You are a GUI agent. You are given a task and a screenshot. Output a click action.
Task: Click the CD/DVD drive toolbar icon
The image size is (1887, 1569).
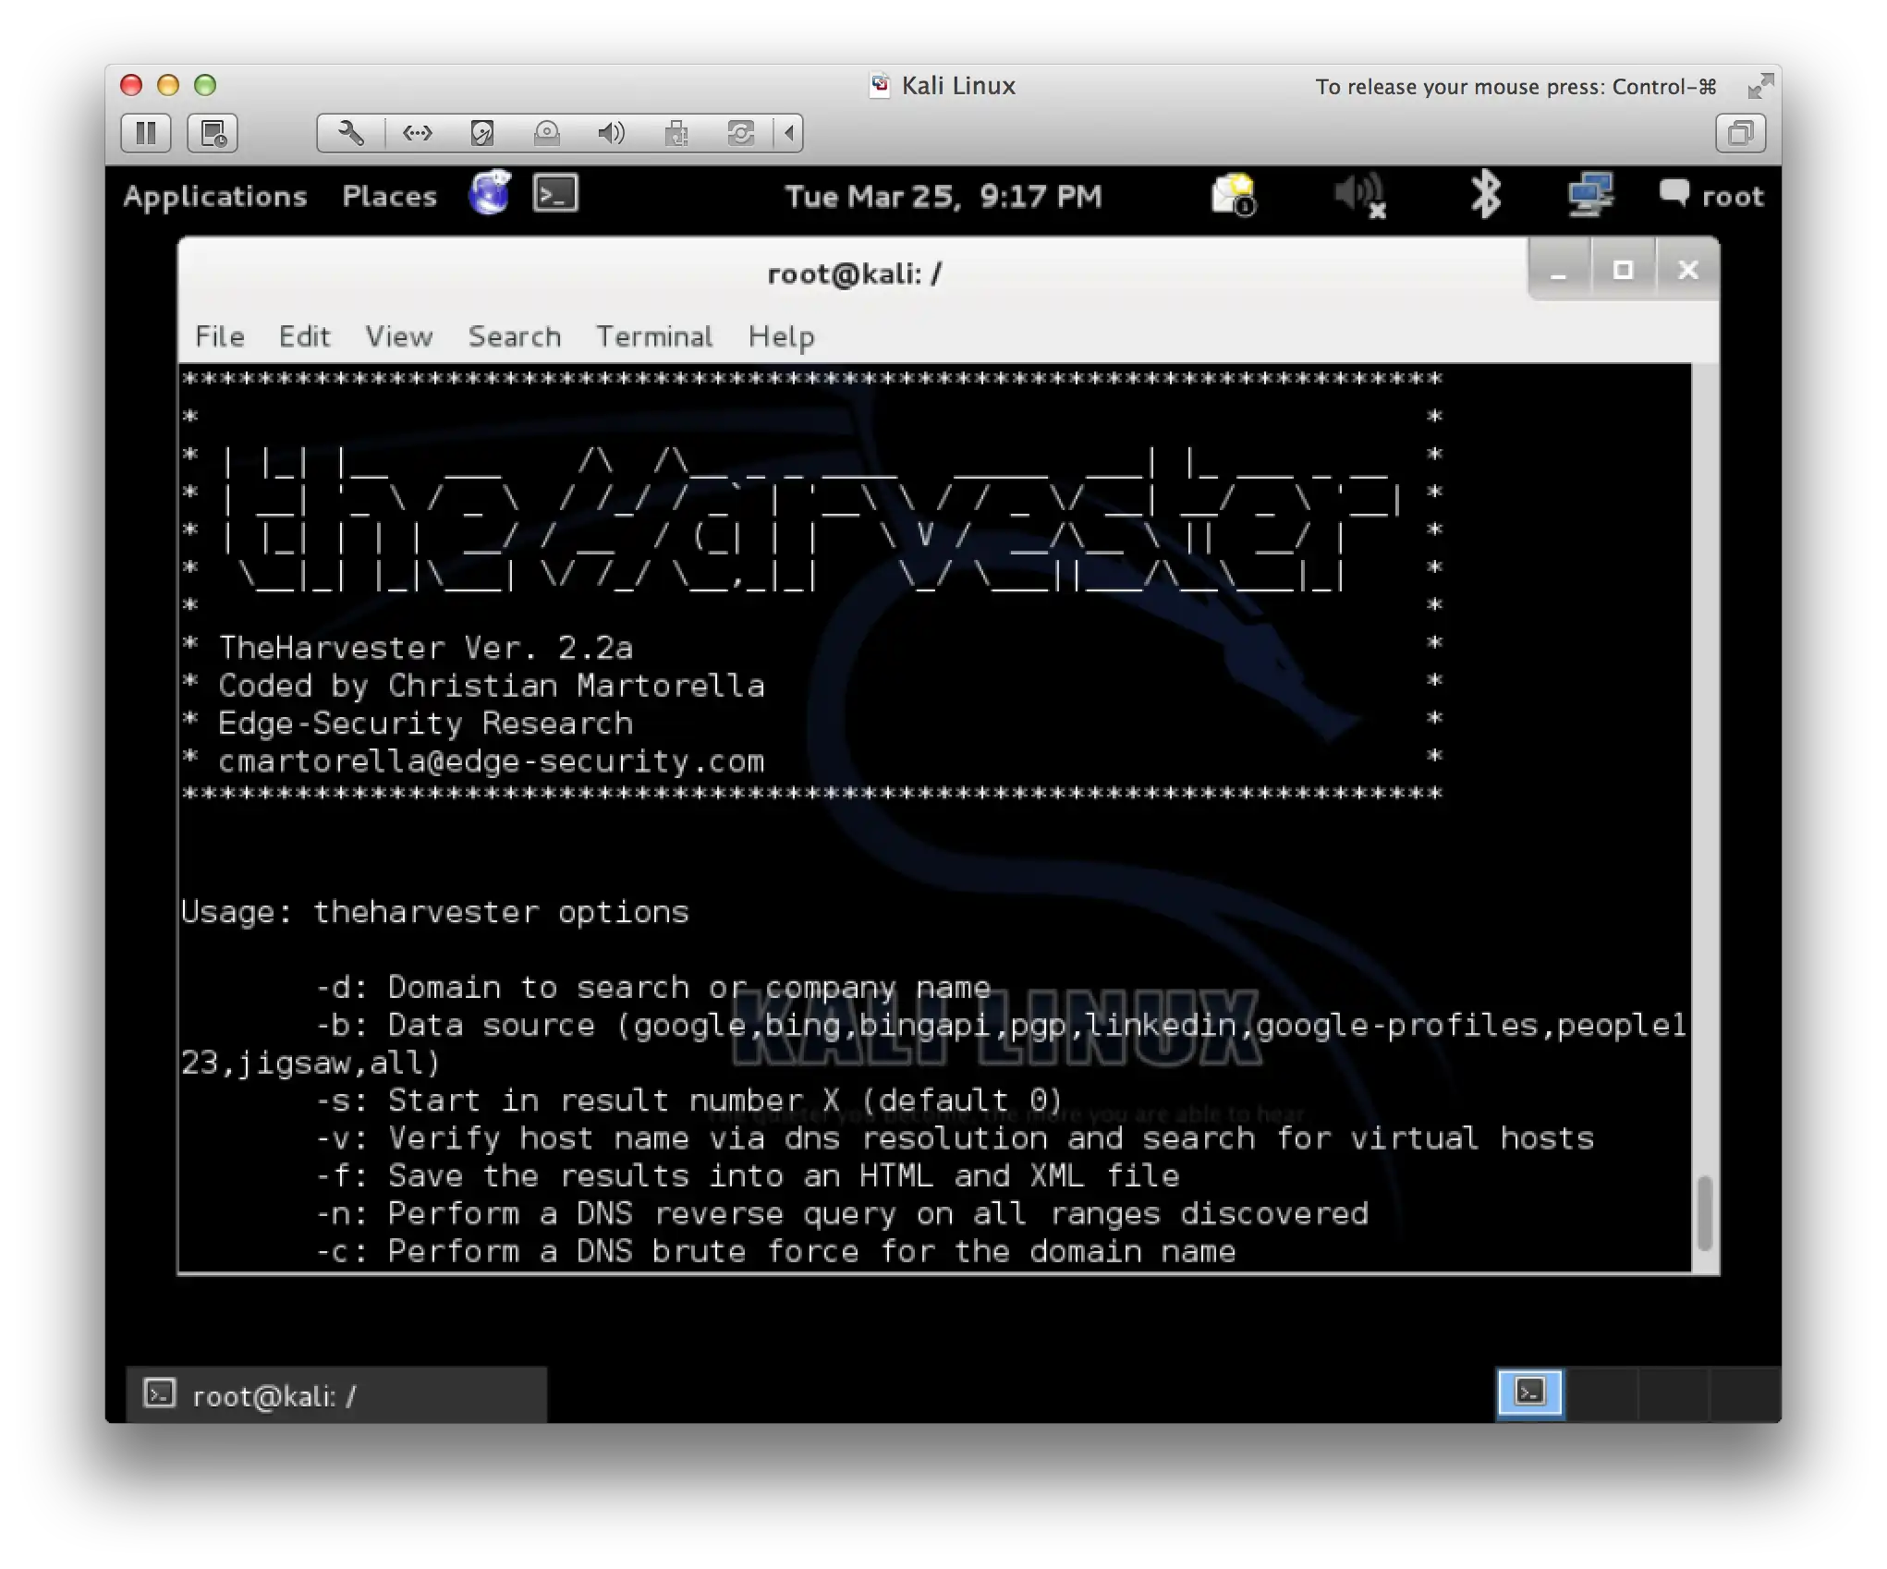[x=546, y=133]
